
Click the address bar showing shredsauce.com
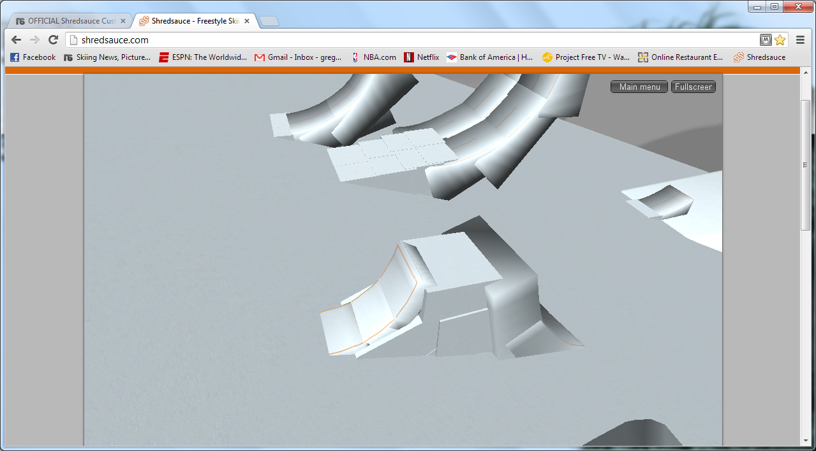(x=415, y=40)
